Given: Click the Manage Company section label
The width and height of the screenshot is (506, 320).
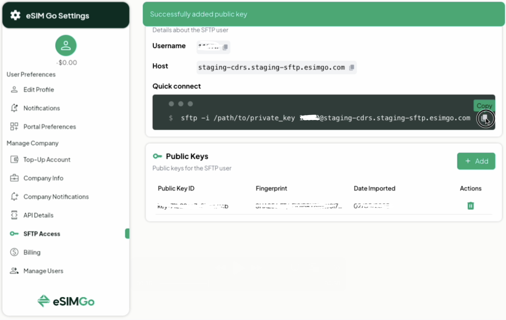Looking at the screenshot, I should (32, 143).
